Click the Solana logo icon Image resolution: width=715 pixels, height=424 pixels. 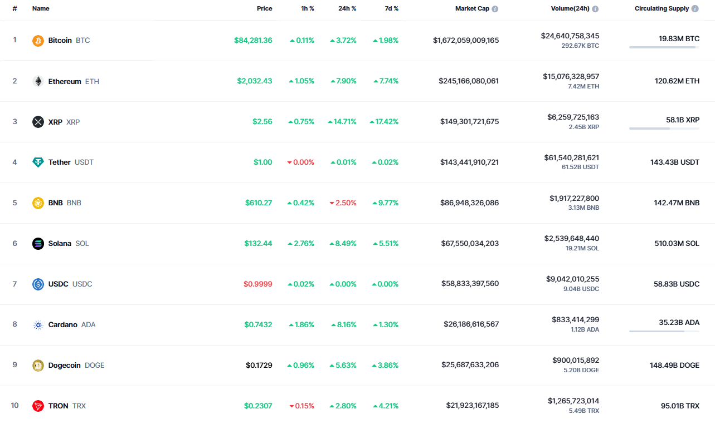tap(38, 244)
